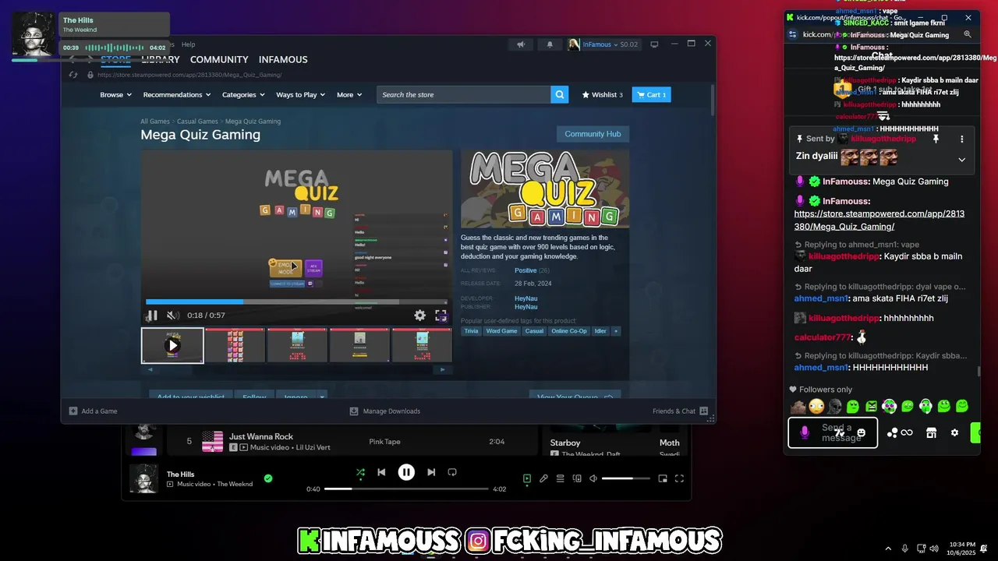
Task: Click the green liked-song checkmark in Spotify
Action: 268,478
